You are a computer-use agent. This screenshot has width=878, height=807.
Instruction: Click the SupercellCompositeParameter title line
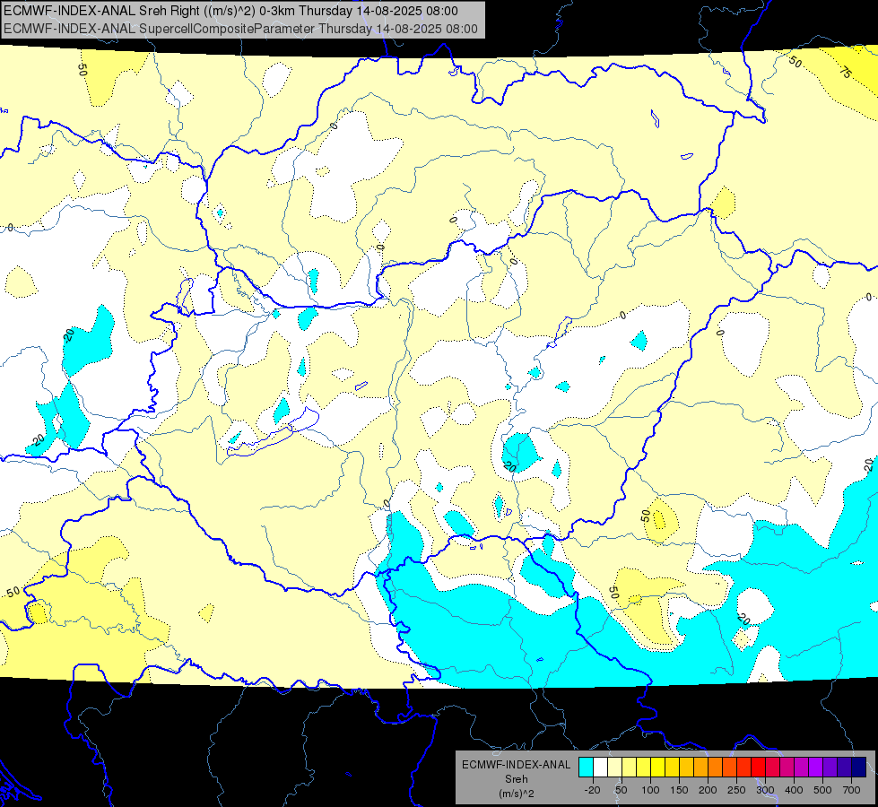point(240,29)
